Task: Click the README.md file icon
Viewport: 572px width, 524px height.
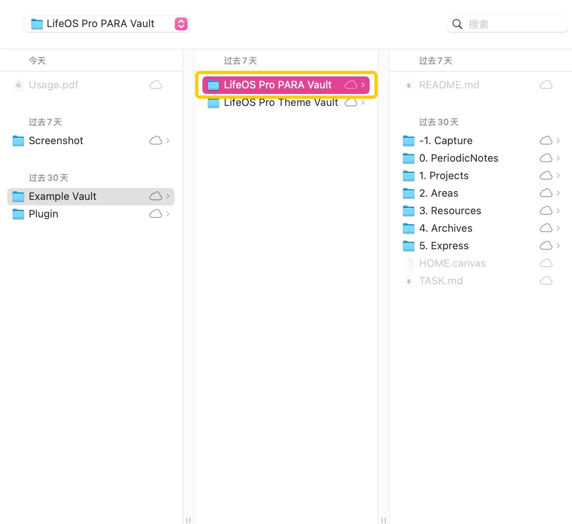Action: [409, 85]
